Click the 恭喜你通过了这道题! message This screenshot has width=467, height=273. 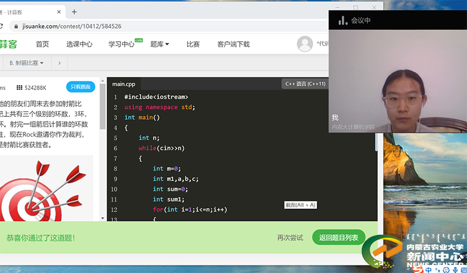click(40, 238)
